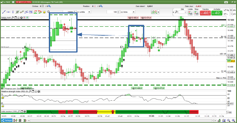
Task: Open the Position settings gear
Action: pos(101,6)
